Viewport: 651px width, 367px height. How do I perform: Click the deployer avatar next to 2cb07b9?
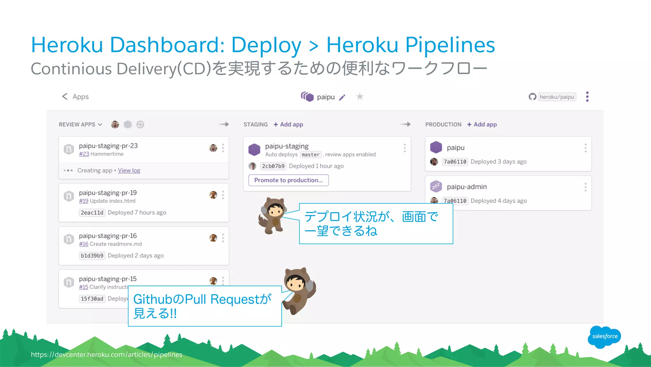coord(252,166)
